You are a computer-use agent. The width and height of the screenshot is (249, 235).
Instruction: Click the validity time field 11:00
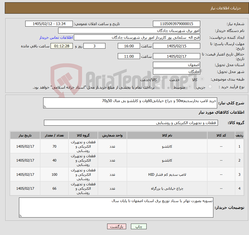coord(129,56)
